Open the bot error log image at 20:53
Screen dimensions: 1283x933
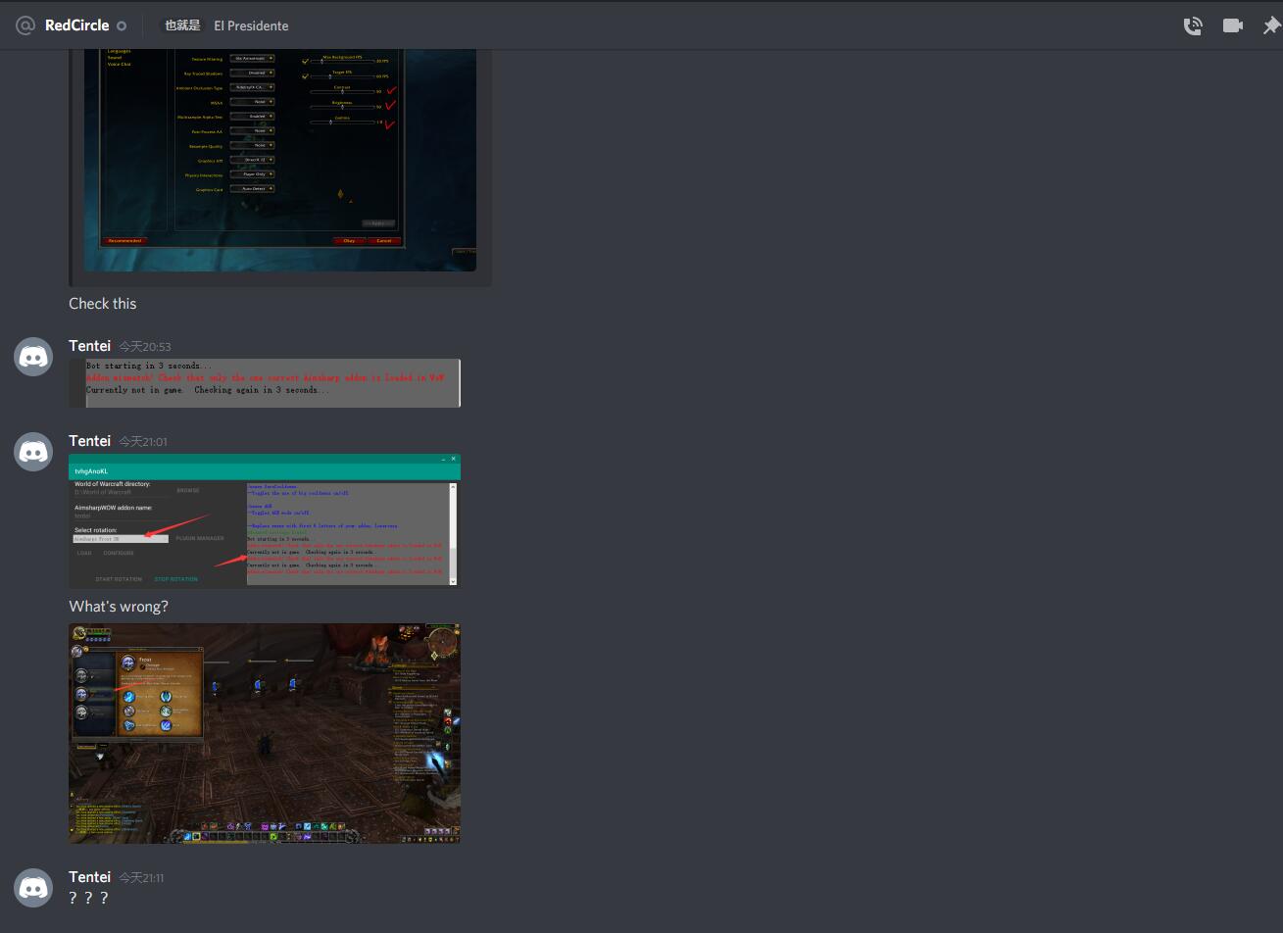[265, 382]
